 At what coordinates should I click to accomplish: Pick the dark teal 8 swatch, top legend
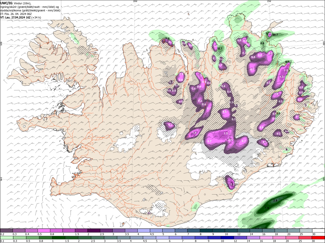(206, 231)
